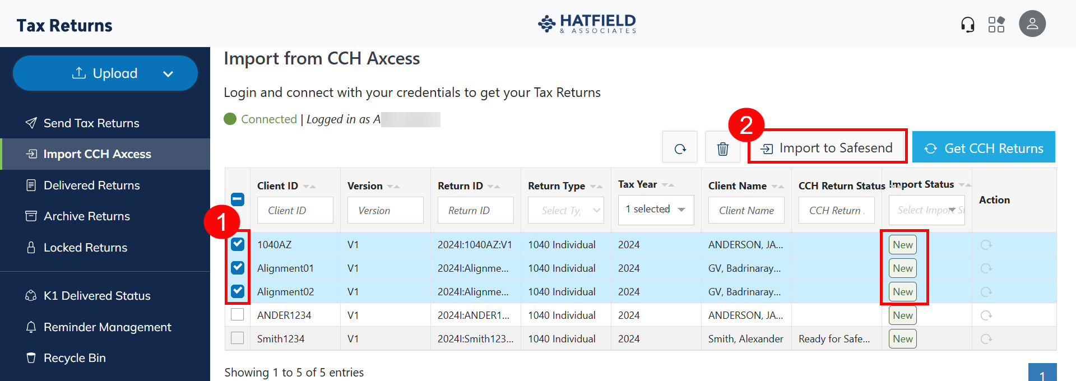Open the Return Type filter dropdown

tap(565, 211)
